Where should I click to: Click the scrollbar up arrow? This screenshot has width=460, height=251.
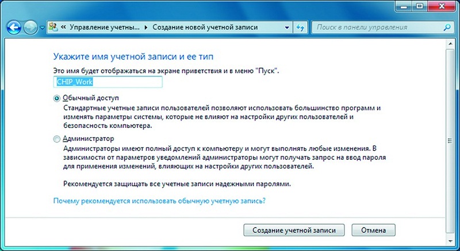[450, 44]
